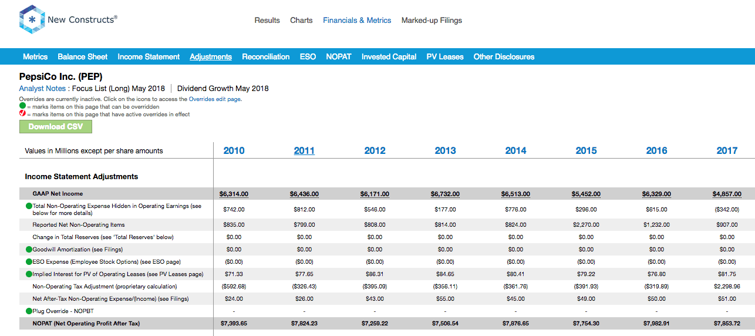Click green override dot for Goodwill Amortization

tap(29, 250)
